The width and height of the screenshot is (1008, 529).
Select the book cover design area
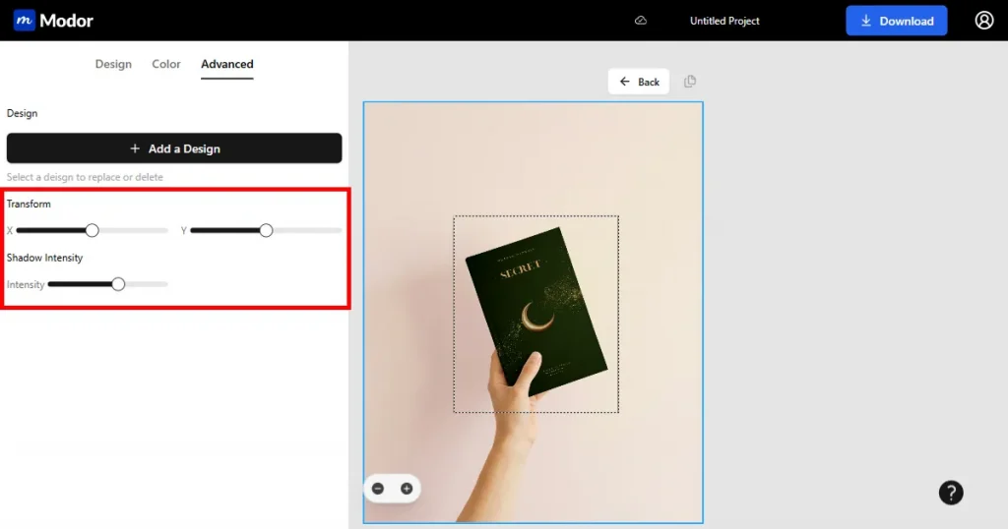pos(536,314)
